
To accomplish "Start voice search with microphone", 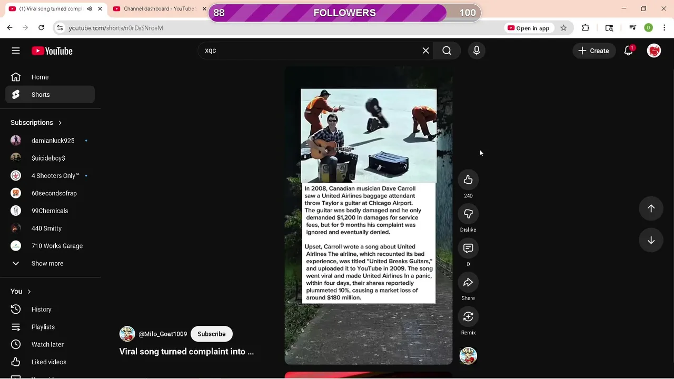I will tap(477, 51).
